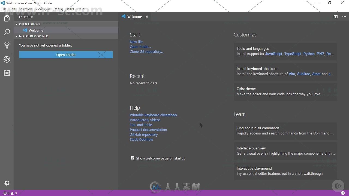The width and height of the screenshot is (349, 196).
Task: Collapse the No Folder Opened section
Action: click(66, 36)
